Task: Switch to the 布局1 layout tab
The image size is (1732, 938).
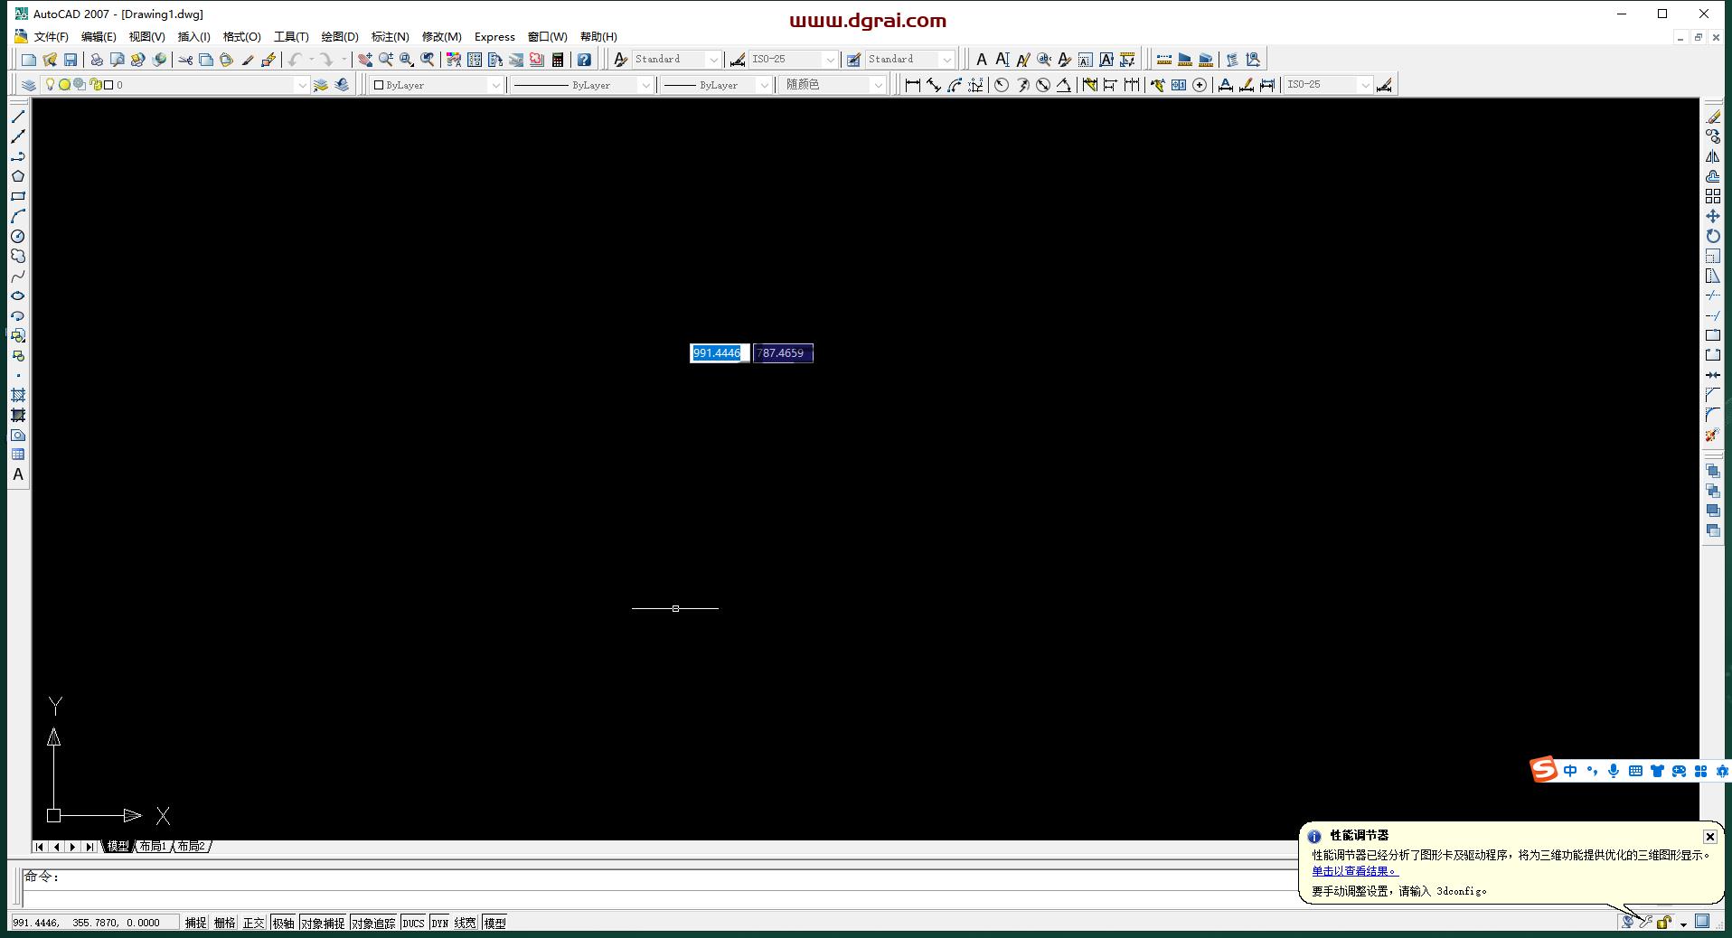Action: point(152,847)
